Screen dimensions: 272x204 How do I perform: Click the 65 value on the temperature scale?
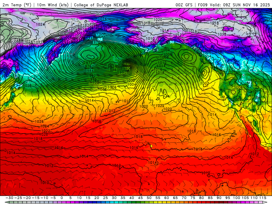[175, 198]
